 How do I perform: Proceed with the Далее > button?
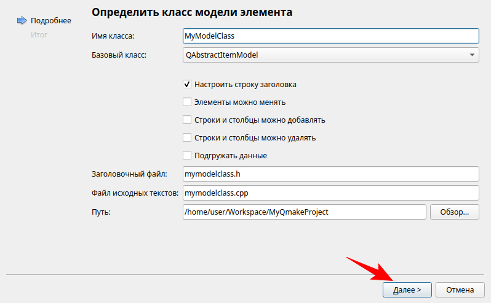click(x=407, y=290)
